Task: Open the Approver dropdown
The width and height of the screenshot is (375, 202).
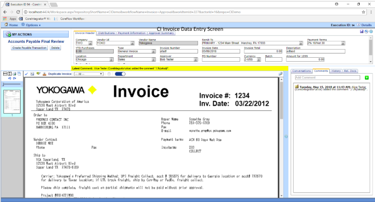Action: [195, 59]
